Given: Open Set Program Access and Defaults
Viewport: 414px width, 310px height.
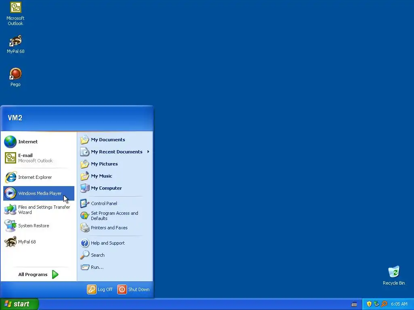Looking at the screenshot, I should pyautogui.click(x=115, y=216).
